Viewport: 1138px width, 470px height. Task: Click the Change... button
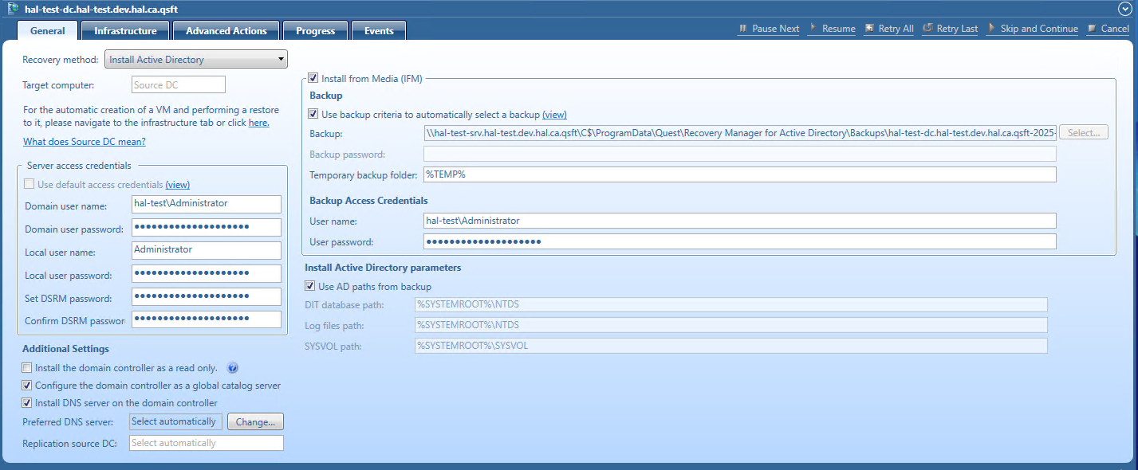click(255, 421)
